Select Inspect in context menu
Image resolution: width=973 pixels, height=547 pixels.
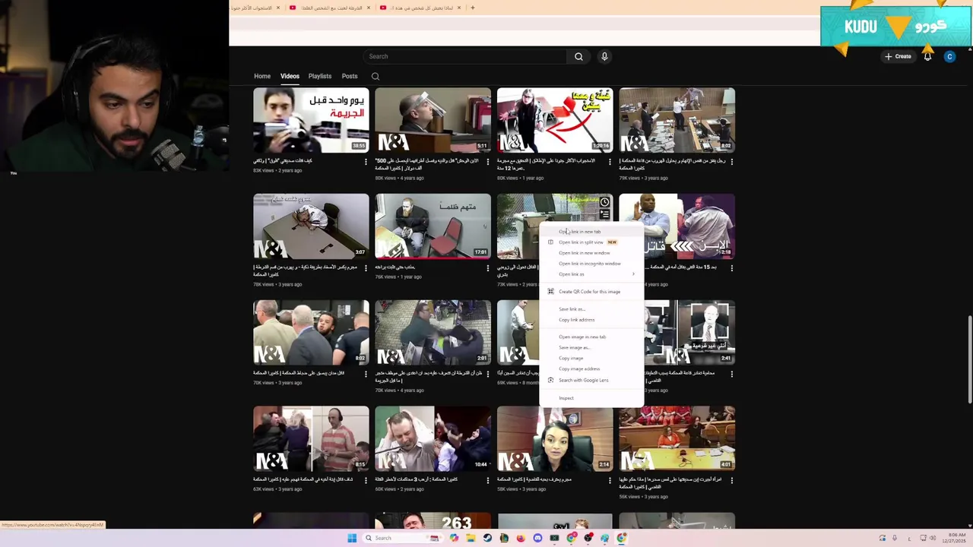(591, 398)
